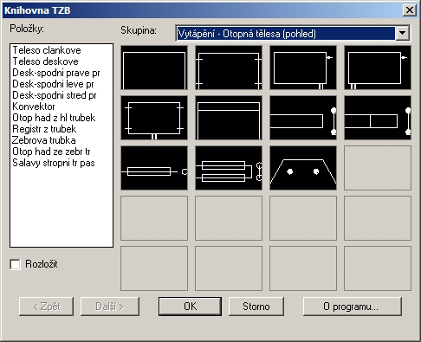Open the 'O programu...' dialog
Screen dimensions: 421x342
click(x=353, y=307)
